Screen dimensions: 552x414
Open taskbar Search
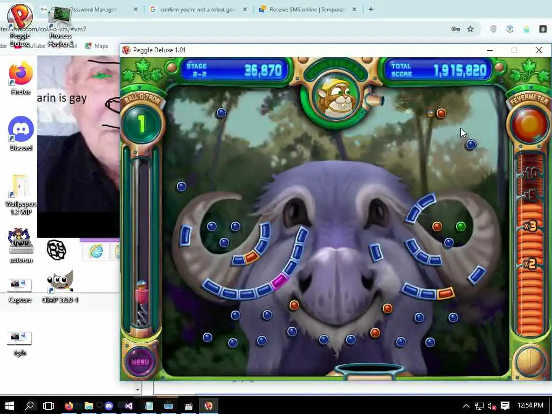click(30, 405)
